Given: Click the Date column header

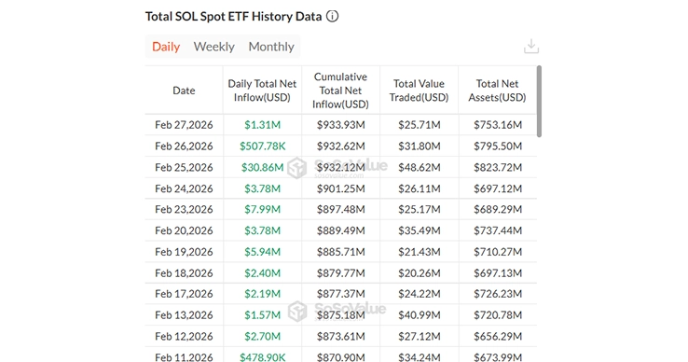Looking at the screenshot, I should point(184,90).
